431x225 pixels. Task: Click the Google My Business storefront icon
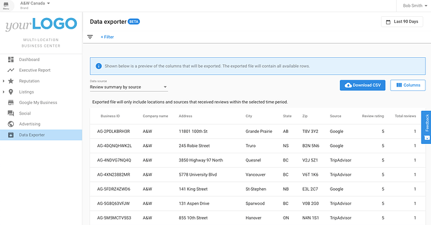tap(11, 103)
